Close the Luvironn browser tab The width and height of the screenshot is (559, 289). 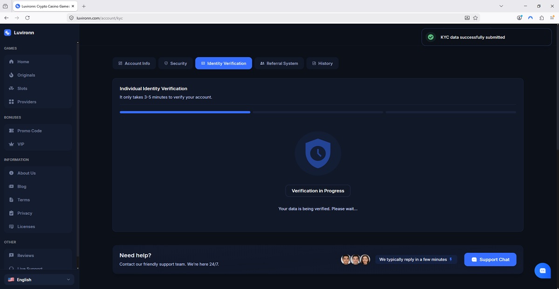point(73,6)
